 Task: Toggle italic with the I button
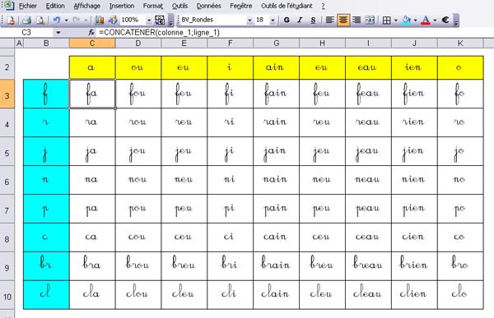(300, 20)
